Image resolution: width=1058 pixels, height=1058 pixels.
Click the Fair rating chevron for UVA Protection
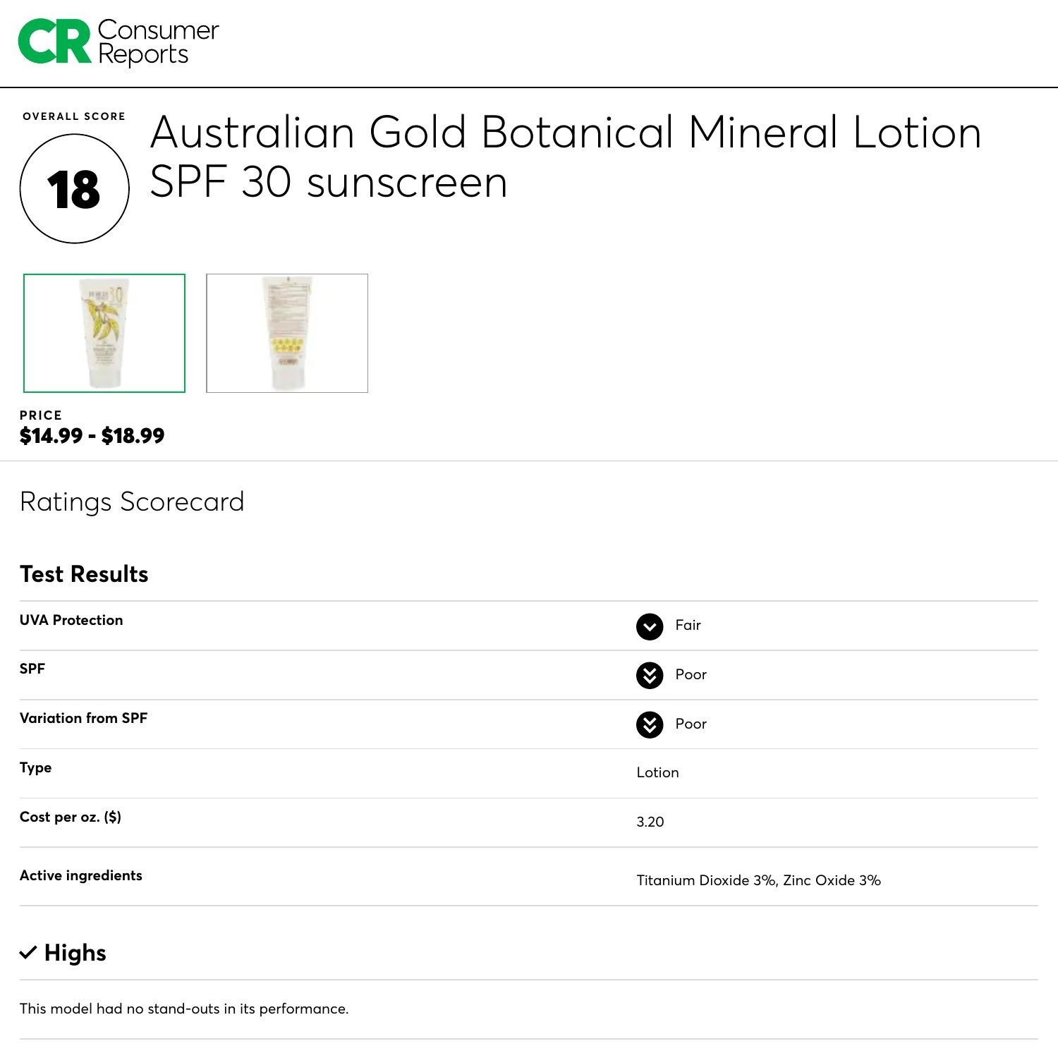(x=650, y=626)
